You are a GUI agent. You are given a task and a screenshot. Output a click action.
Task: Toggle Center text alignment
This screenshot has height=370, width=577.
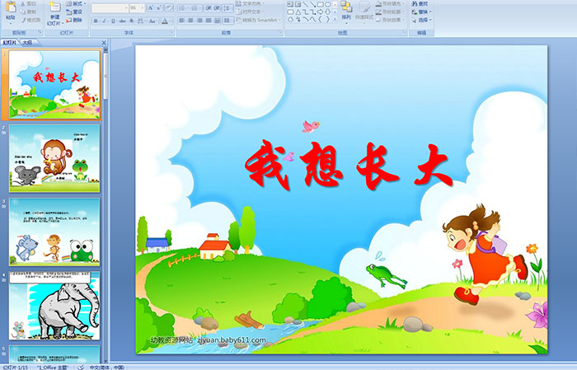point(190,21)
